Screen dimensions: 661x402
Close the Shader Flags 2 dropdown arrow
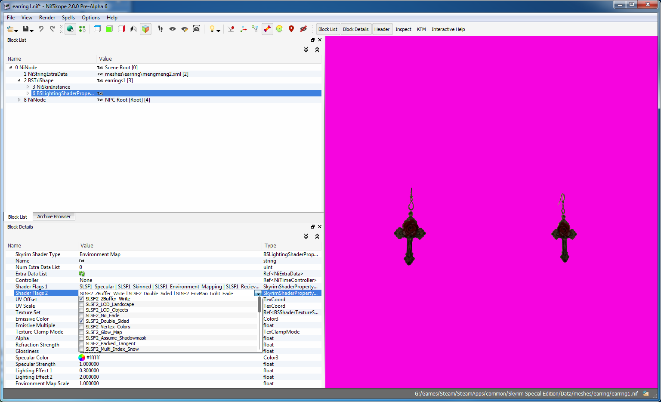pos(258,294)
